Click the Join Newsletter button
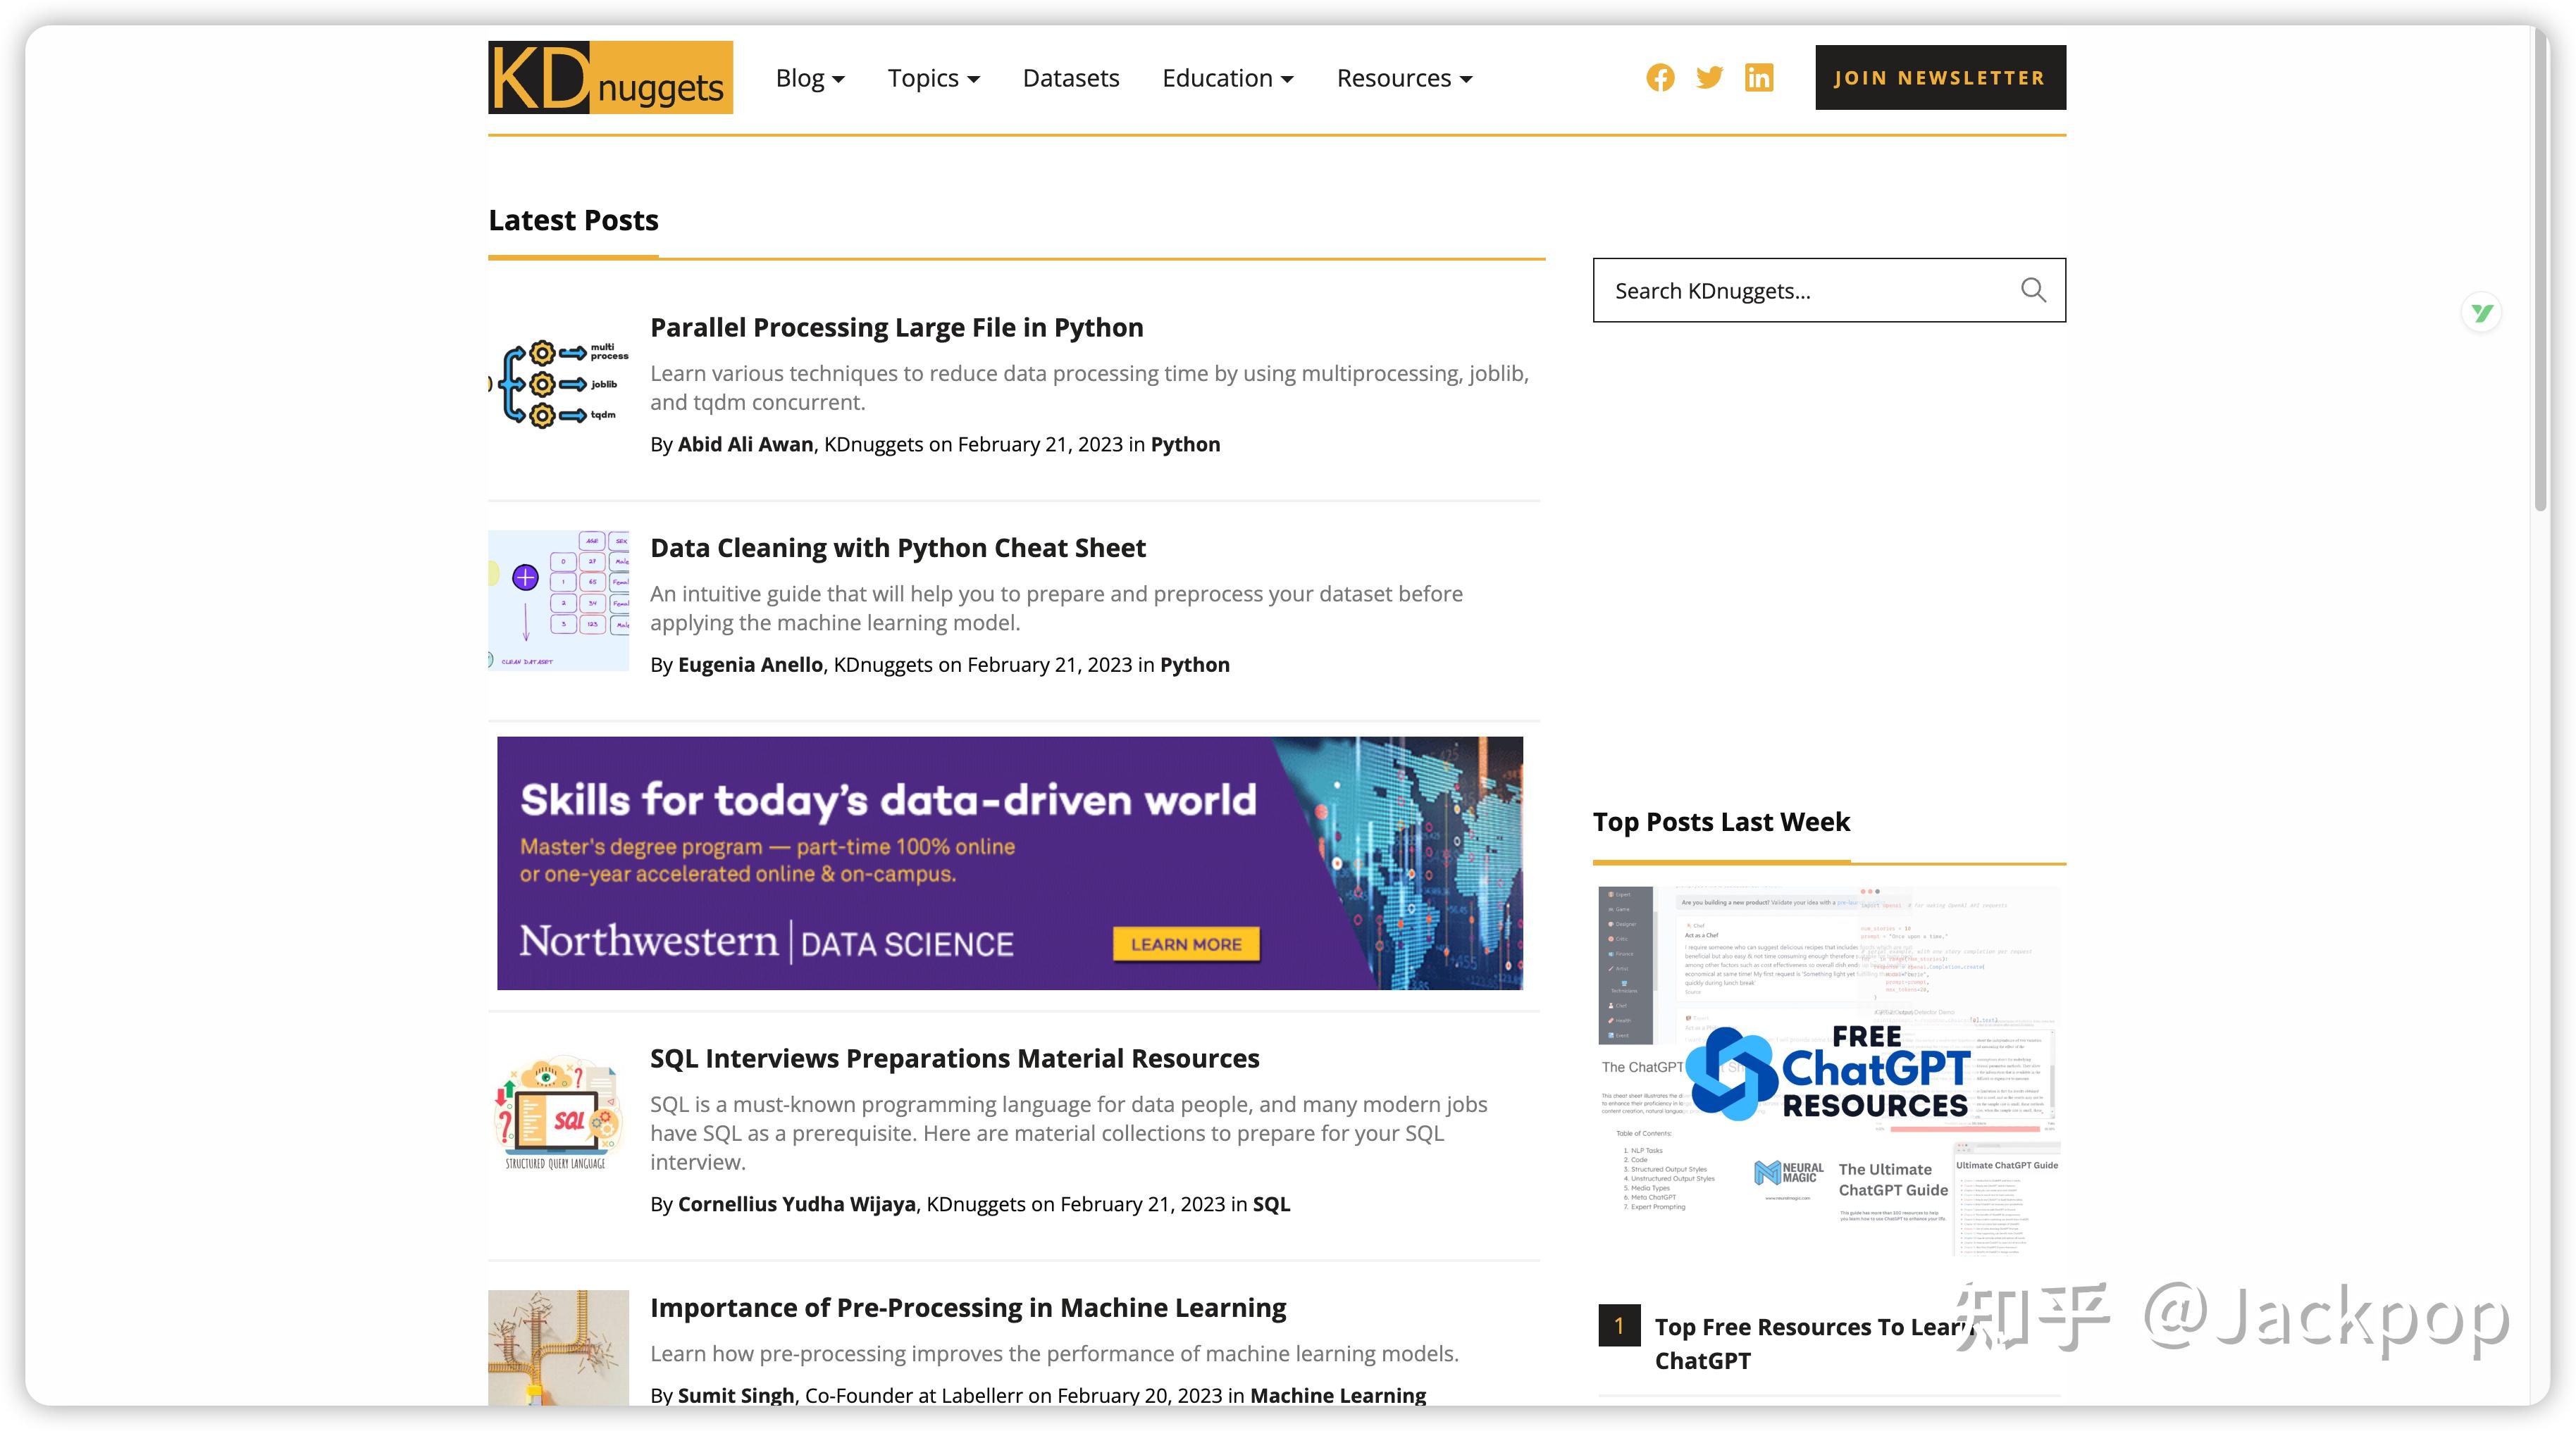This screenshot has height=1431, width=2576. pyautogui.click(x=1940, y=77)
